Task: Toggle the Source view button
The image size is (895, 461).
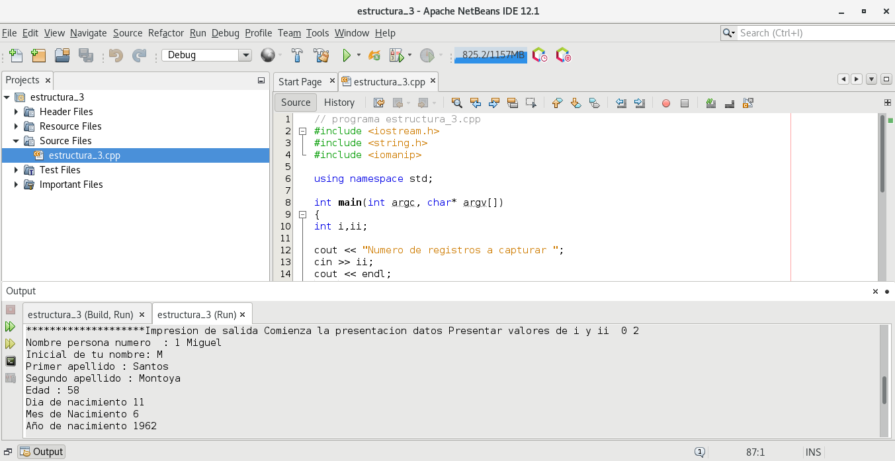Action: pyautogui.click(x=295, y=103)
